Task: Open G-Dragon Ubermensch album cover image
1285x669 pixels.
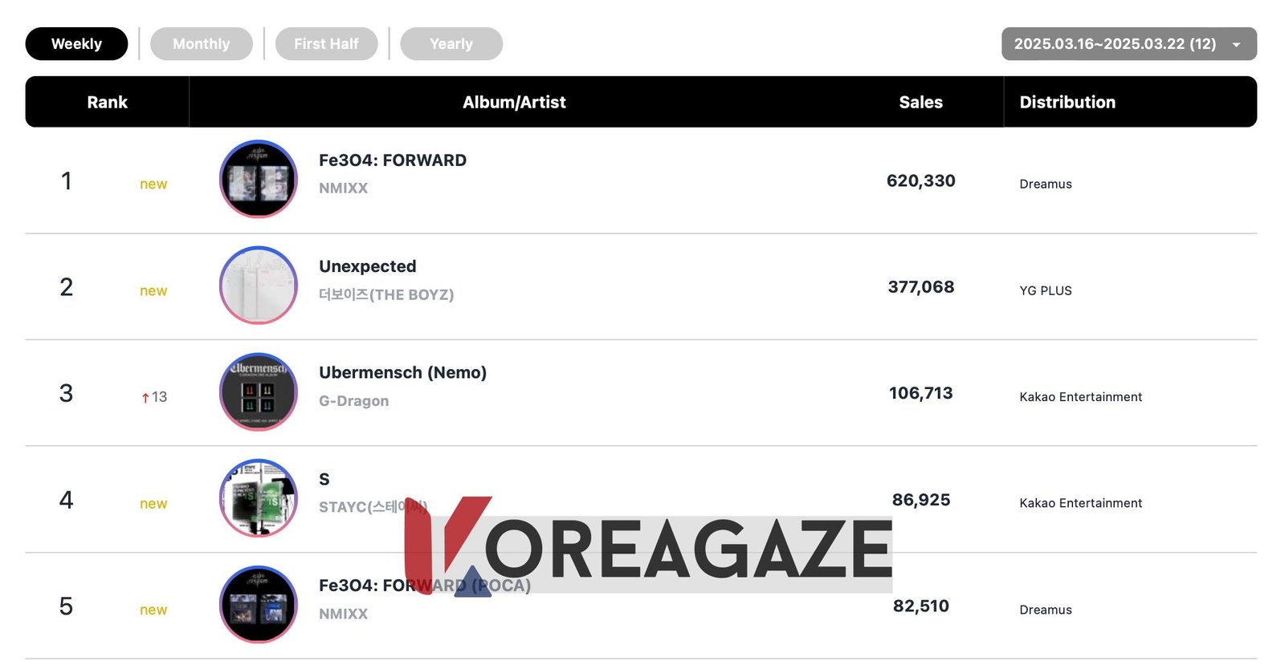Action: click(258, 392)
